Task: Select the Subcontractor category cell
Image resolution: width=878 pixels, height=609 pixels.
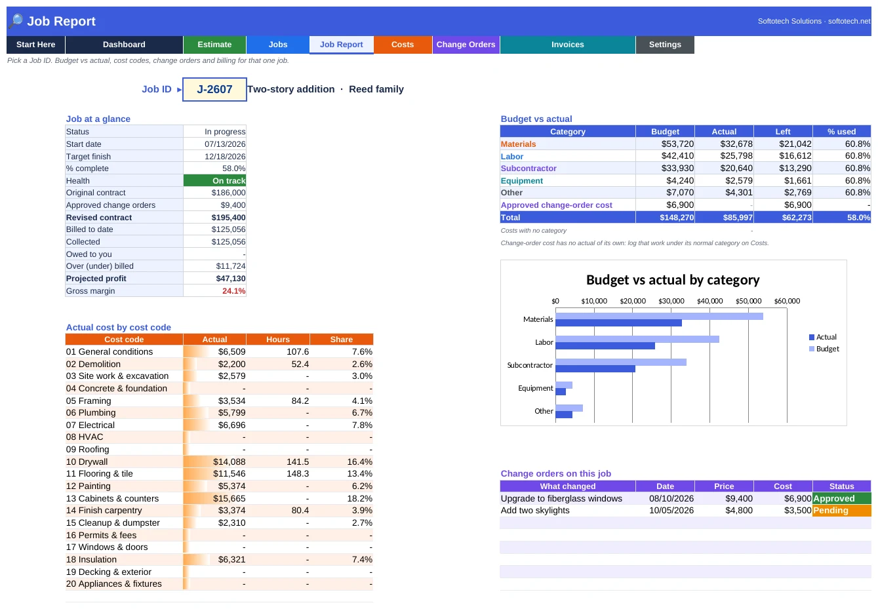Action: coord(568,168)
